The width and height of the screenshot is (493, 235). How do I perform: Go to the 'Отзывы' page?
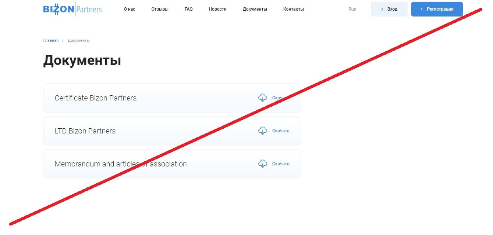tap(160, 9)
